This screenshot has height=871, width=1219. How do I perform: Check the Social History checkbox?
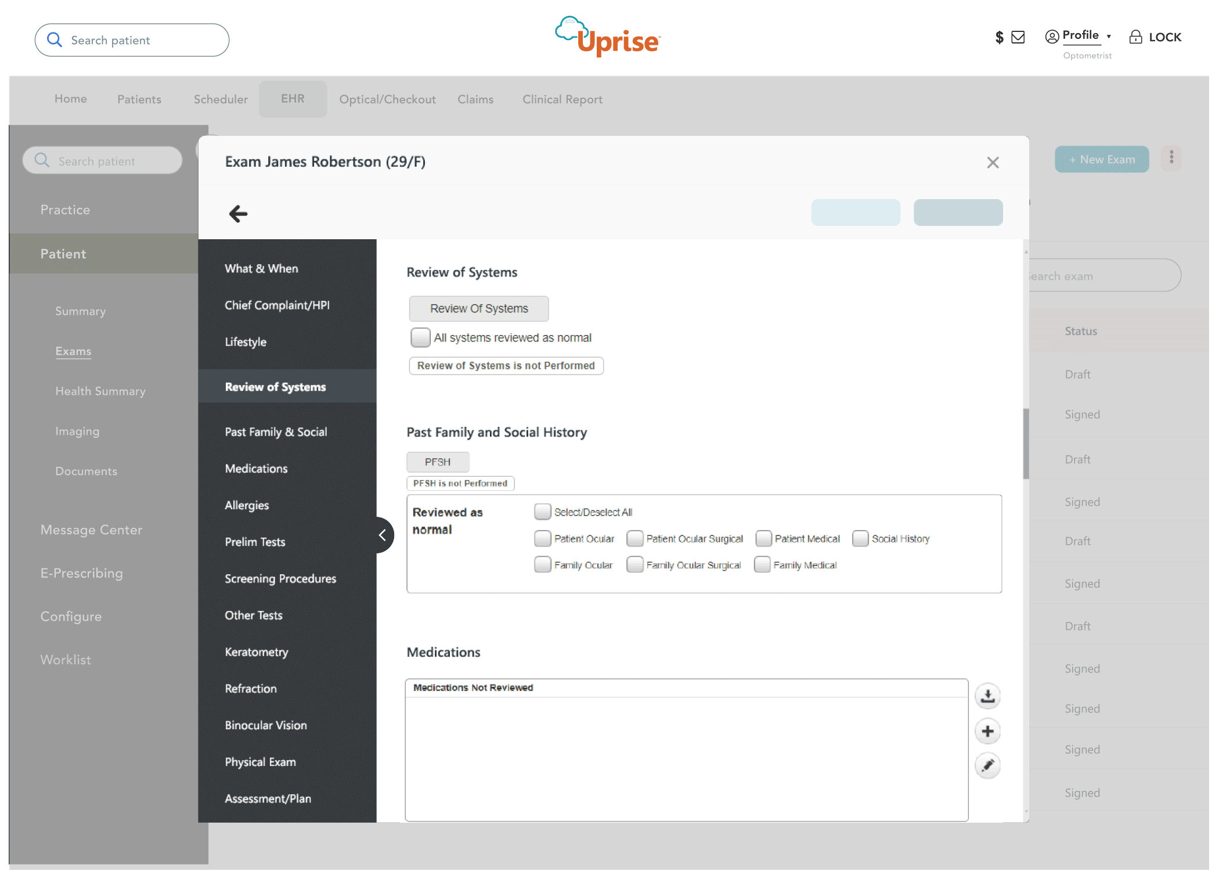point(860,538)
